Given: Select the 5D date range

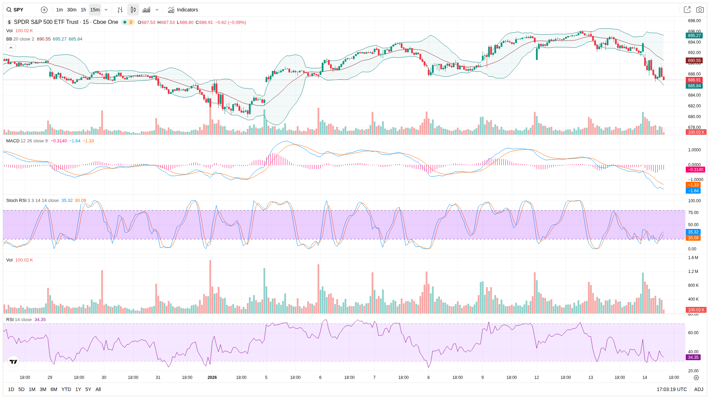Looking at the screenshot, I should pos(21,389).
